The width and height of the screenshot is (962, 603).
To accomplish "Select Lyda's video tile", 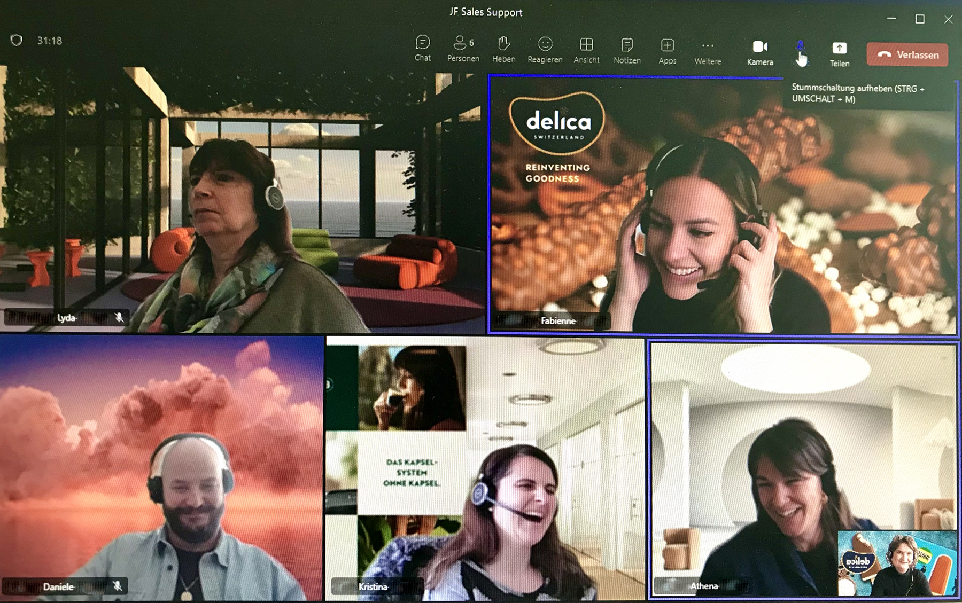I will 242,199.
